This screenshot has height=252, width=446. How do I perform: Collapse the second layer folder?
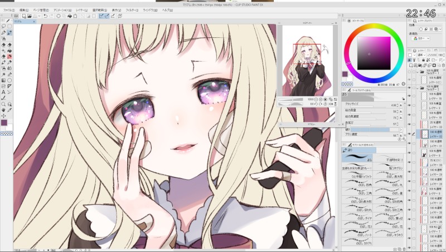point(418,88)
